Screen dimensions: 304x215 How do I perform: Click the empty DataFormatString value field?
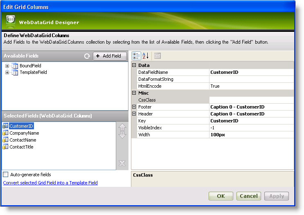(252, 79)
